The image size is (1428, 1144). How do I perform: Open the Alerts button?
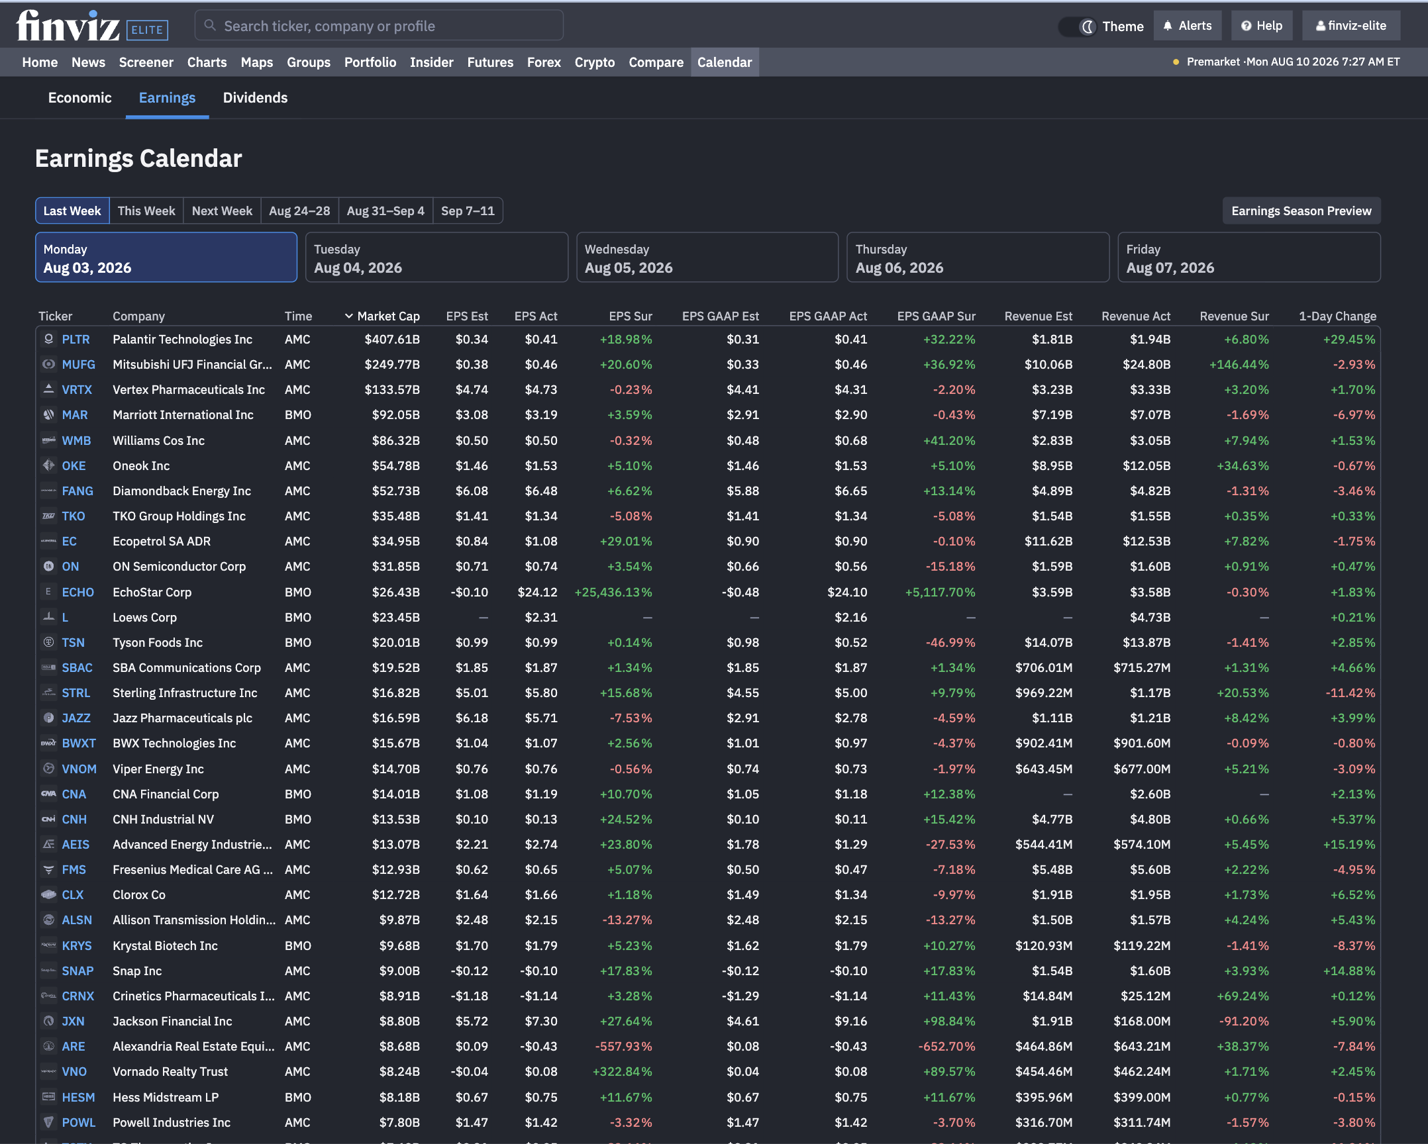point(1188,26)
